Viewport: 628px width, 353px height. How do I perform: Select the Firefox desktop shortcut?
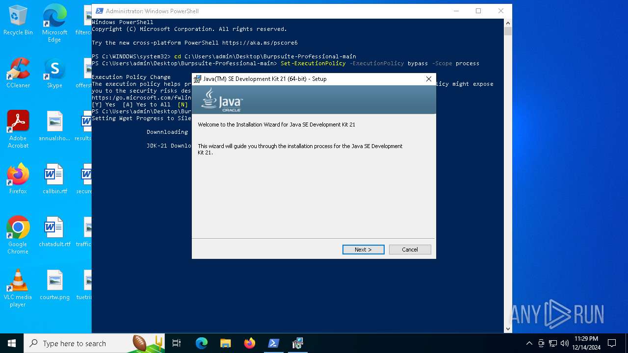18,179
